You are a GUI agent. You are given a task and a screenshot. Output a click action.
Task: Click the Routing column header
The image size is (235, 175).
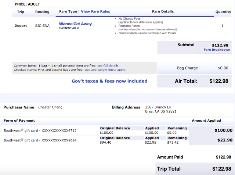pos(42,12)
